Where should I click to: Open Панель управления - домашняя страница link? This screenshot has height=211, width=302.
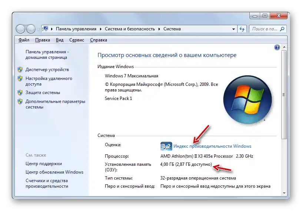coord(47,55)
